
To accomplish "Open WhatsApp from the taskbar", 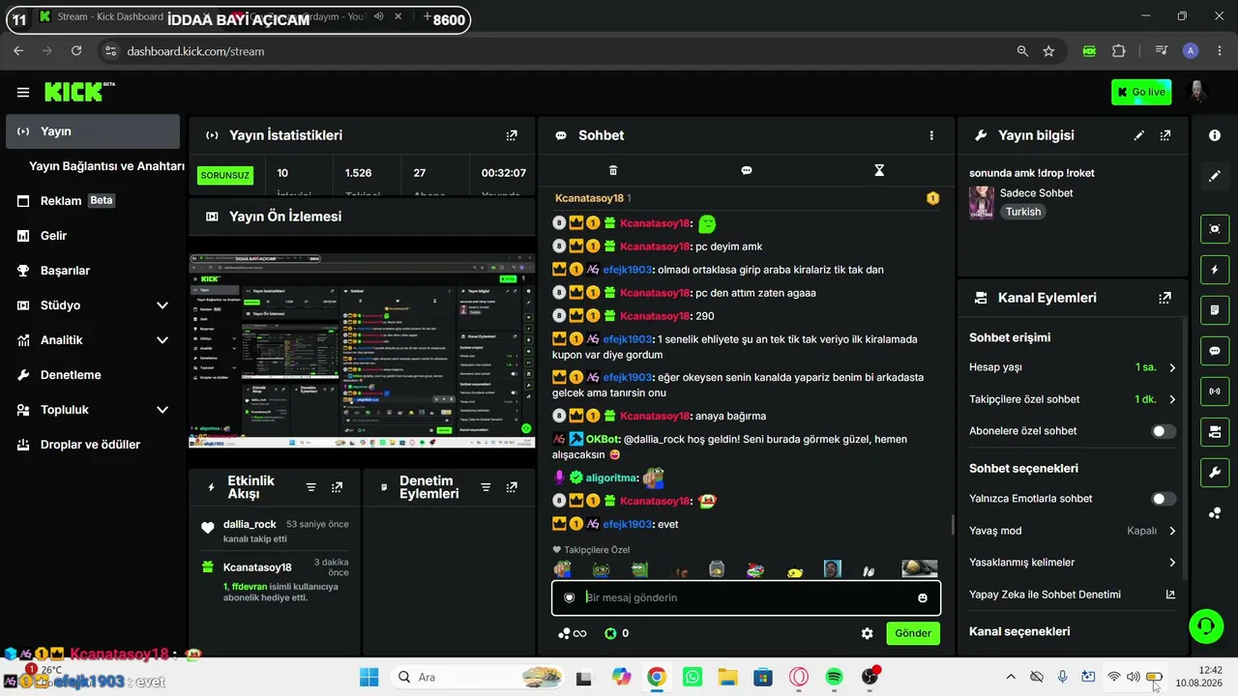I will (x=692, y=677).
